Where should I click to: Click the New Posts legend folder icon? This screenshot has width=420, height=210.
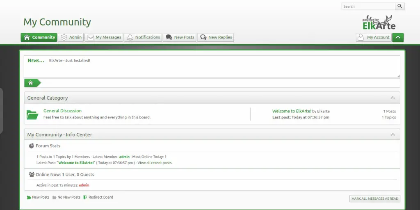(x=29, y=197)
